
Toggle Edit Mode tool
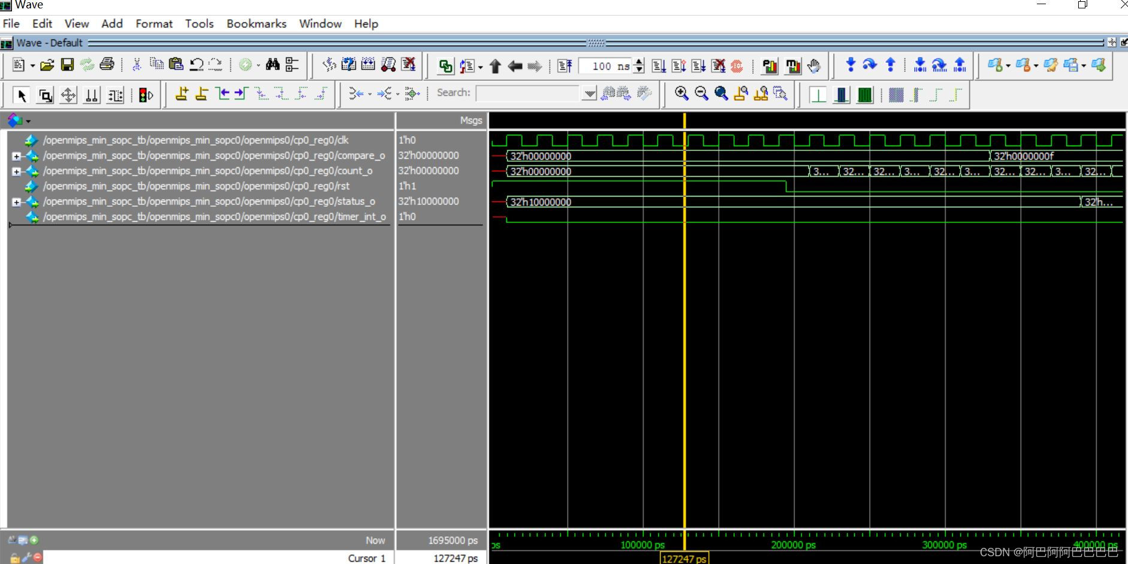[x=115, y=95]
